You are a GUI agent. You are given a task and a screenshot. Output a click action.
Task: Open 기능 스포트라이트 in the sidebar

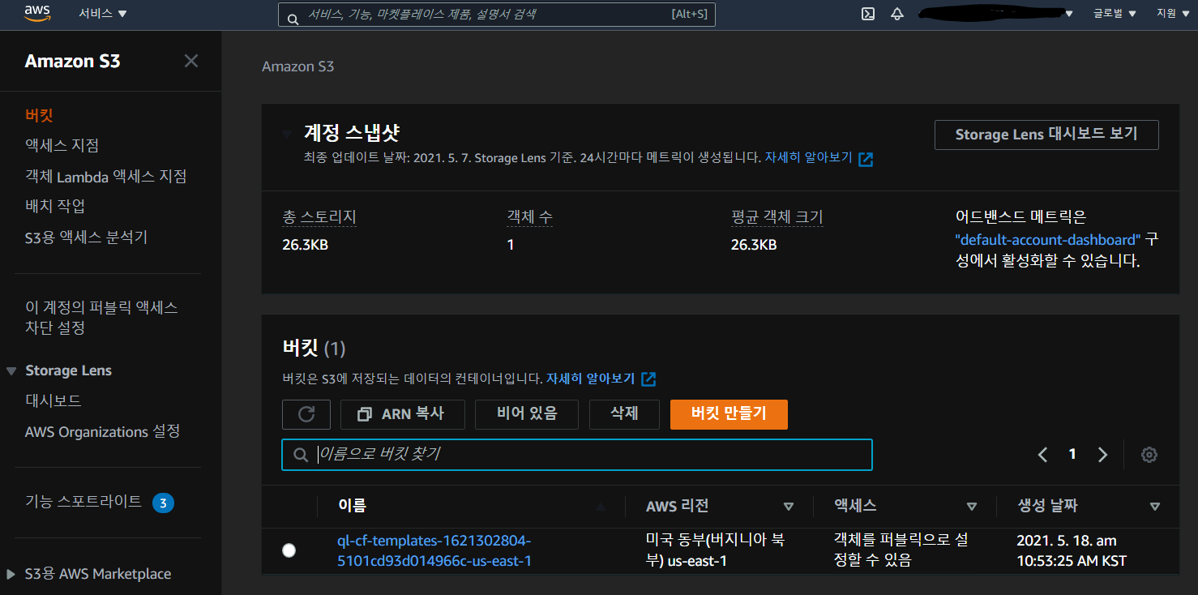[x=83, y=502]
